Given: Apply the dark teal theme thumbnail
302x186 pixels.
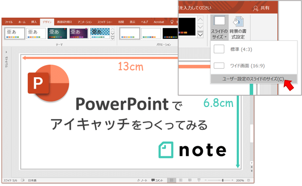Looking at the screenshot, I should [x=57, y=33].
